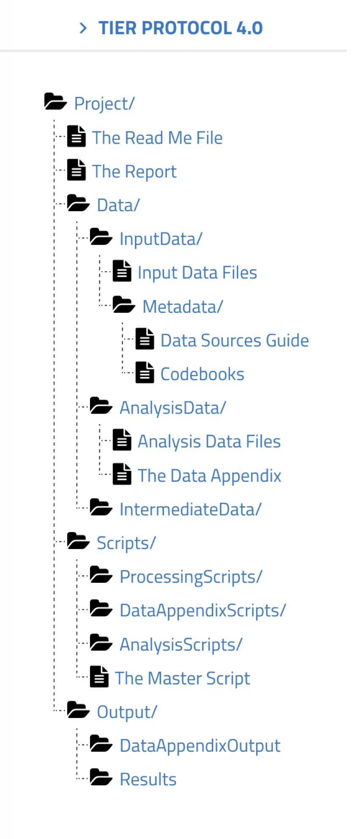The image size is (361, 839).
Task: Click the Codebooks document icon
Action: pyautogui.click(x=145, y=373)
